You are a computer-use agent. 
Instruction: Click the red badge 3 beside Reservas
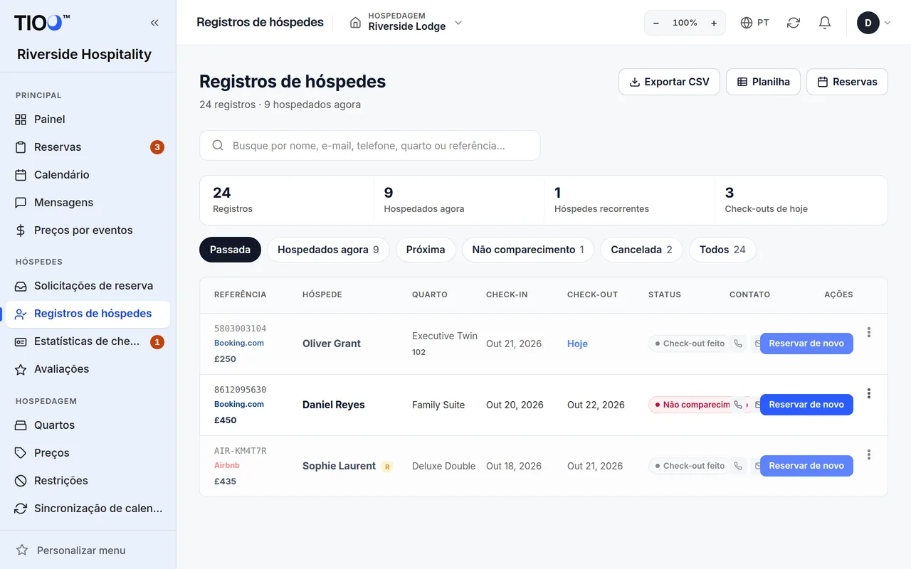click(157, 147)
